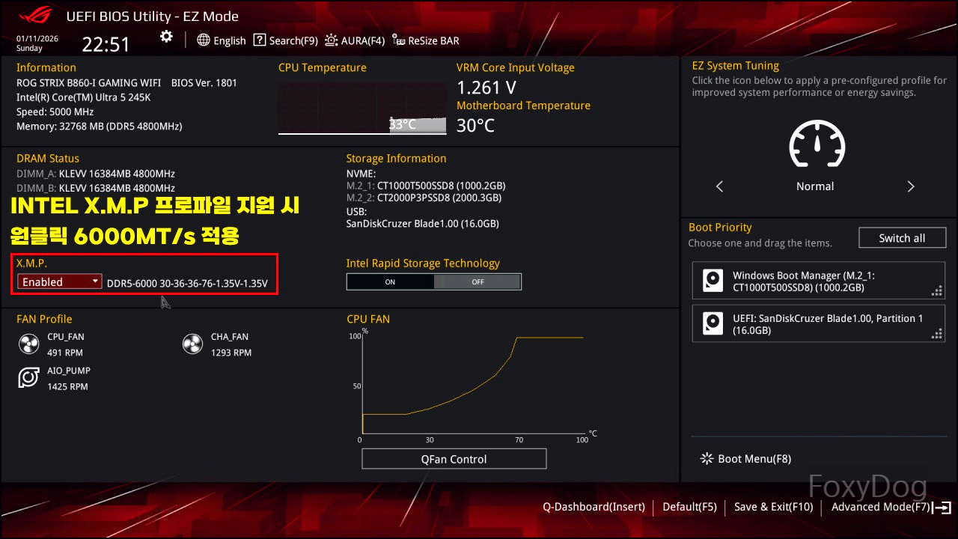Screen dimensions: 958x539
Task: Switch Intel Rapid Storage Technology to OFF
Action: 478,282
